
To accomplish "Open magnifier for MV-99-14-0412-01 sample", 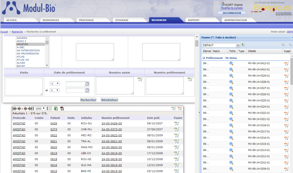I will click(231, 63).
